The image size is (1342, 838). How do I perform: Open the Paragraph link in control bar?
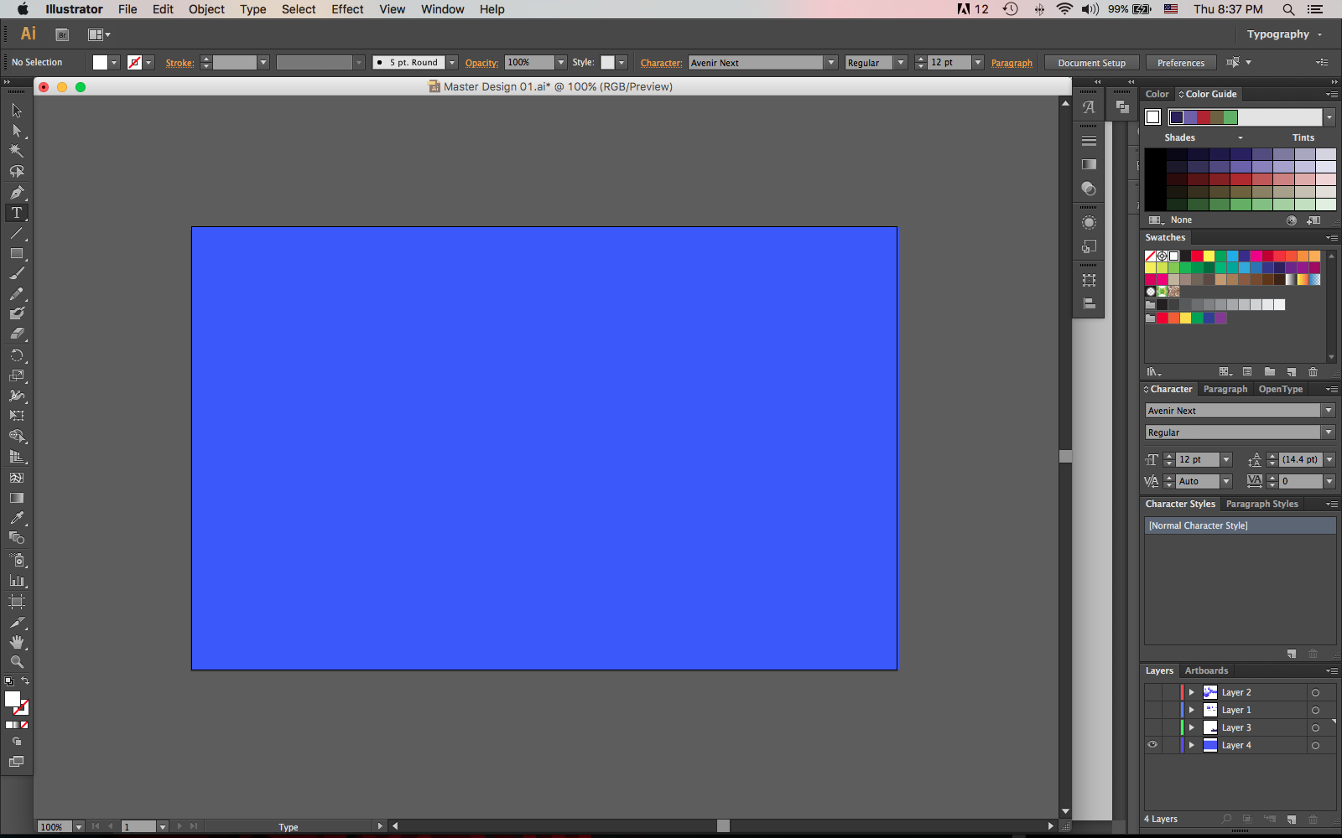pyautogui.click(x=1012, y=63)
